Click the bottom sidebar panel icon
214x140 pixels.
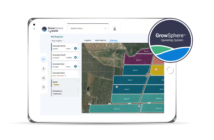(x=44, y=87)
